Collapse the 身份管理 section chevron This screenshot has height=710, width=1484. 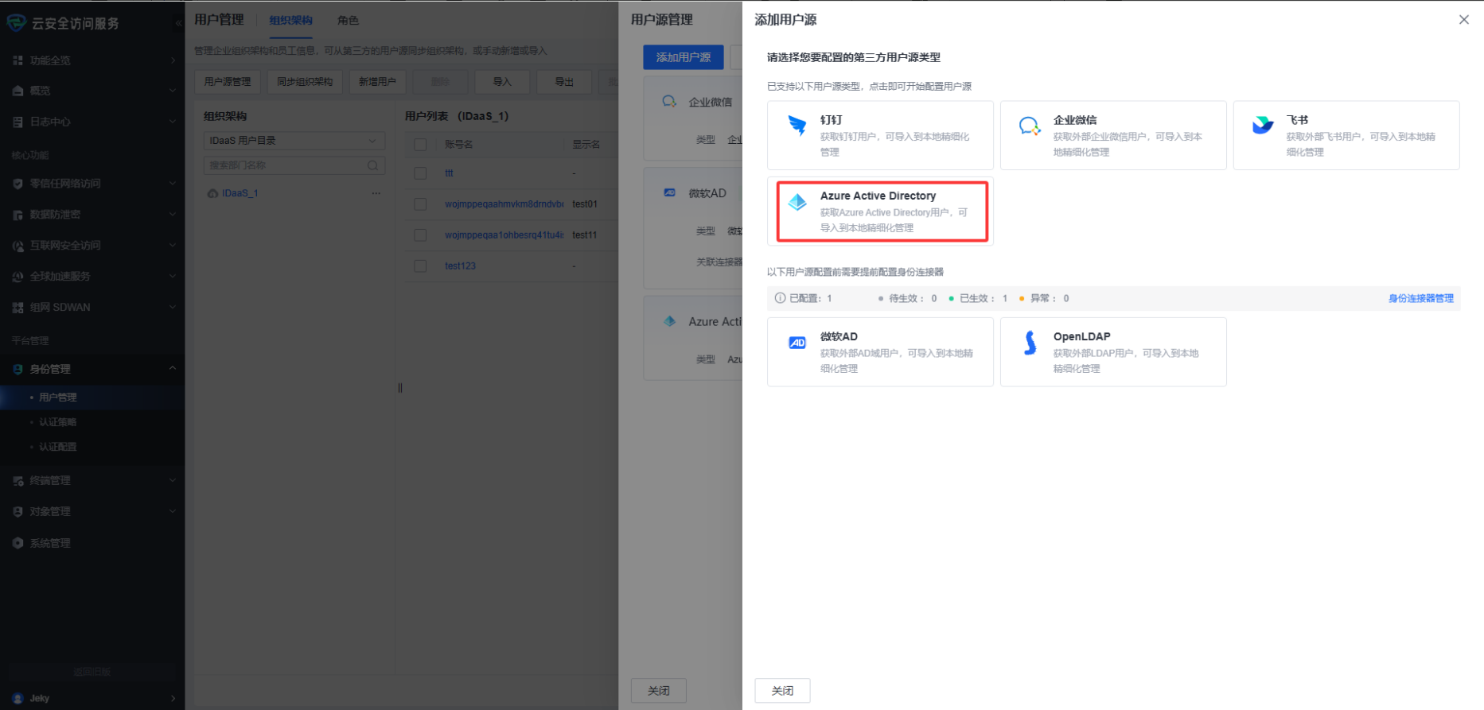(173, 368)
